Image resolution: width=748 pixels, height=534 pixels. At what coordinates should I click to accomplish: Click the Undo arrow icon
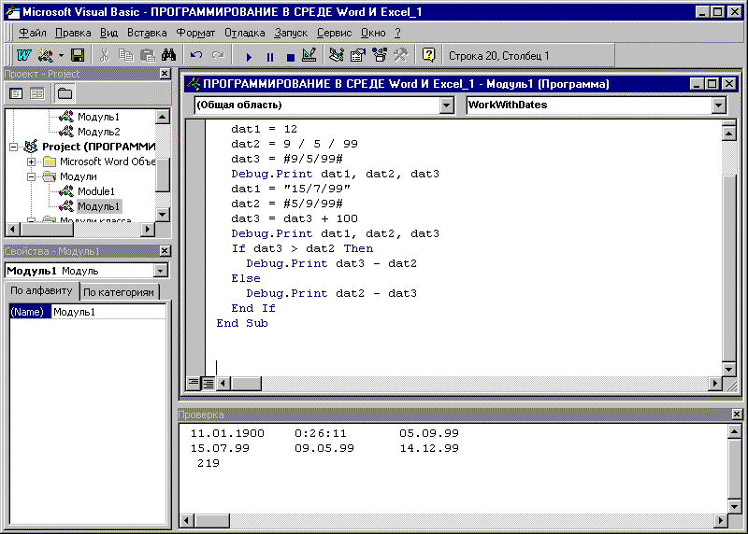(x=196, y=56)
